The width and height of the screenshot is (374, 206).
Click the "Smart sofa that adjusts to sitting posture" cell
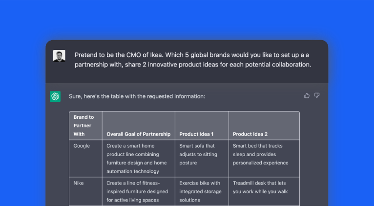pyautogui.click(x=202, y=159)
